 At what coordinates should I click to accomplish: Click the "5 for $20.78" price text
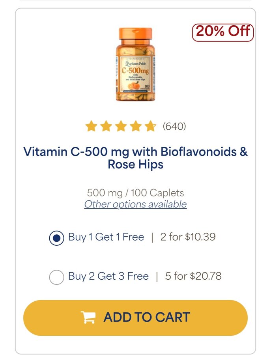click(193, 276)
